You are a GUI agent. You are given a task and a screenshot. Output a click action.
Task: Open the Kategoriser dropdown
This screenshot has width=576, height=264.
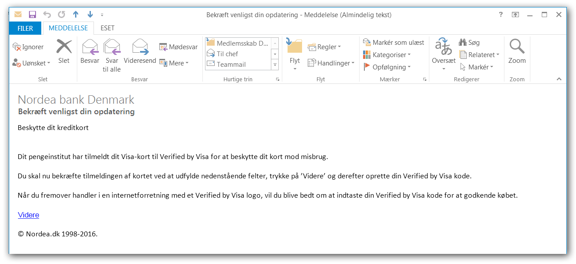pyautogui.click(x=387, y=55)
